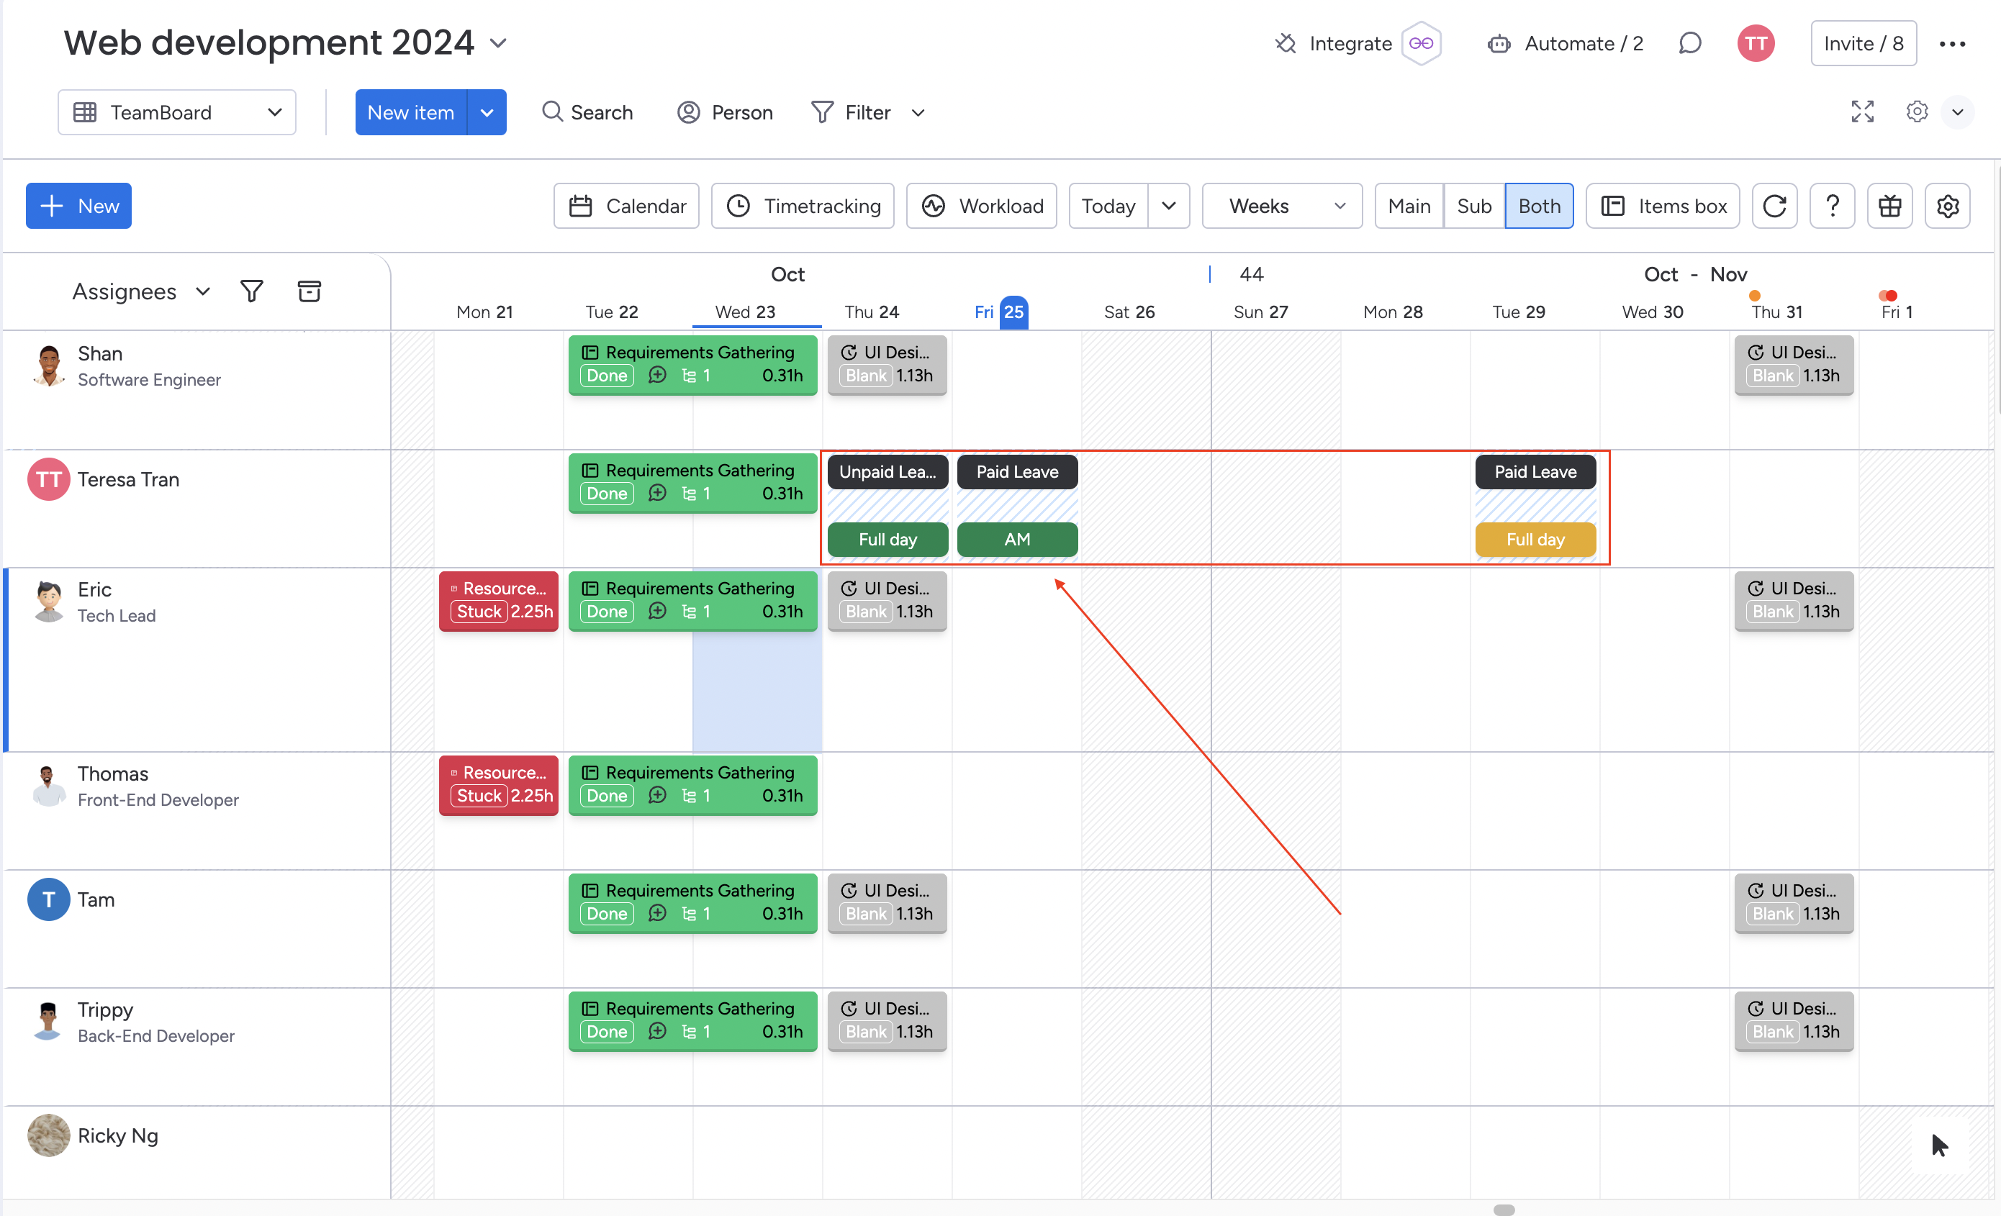Open the assignee filter funnel icon

252,291
